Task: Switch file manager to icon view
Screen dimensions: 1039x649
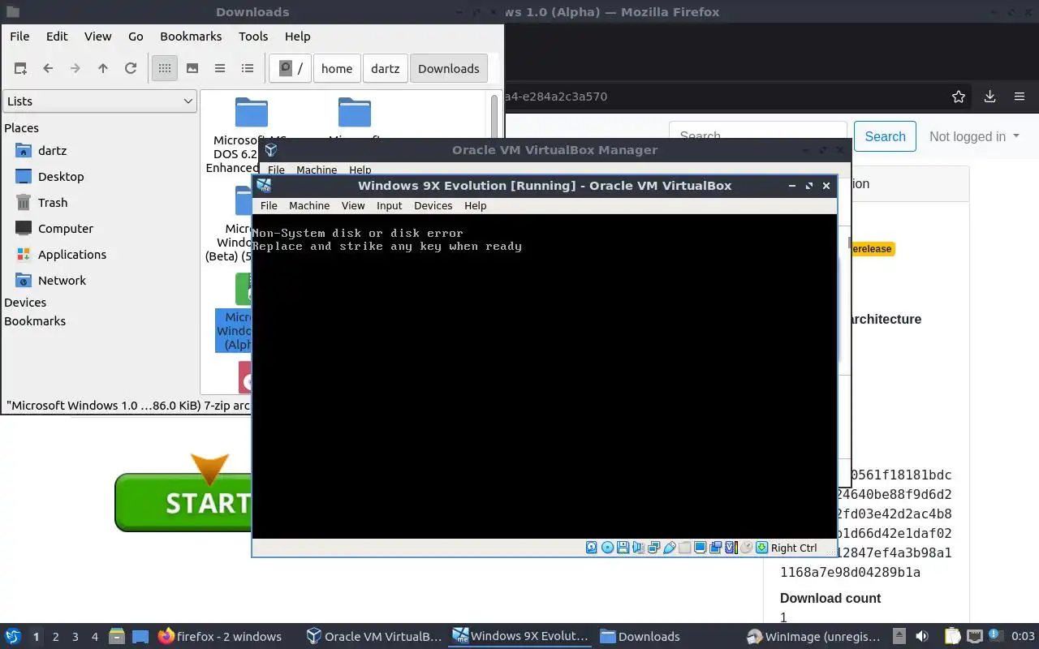Action: click(x=165, y=69)
